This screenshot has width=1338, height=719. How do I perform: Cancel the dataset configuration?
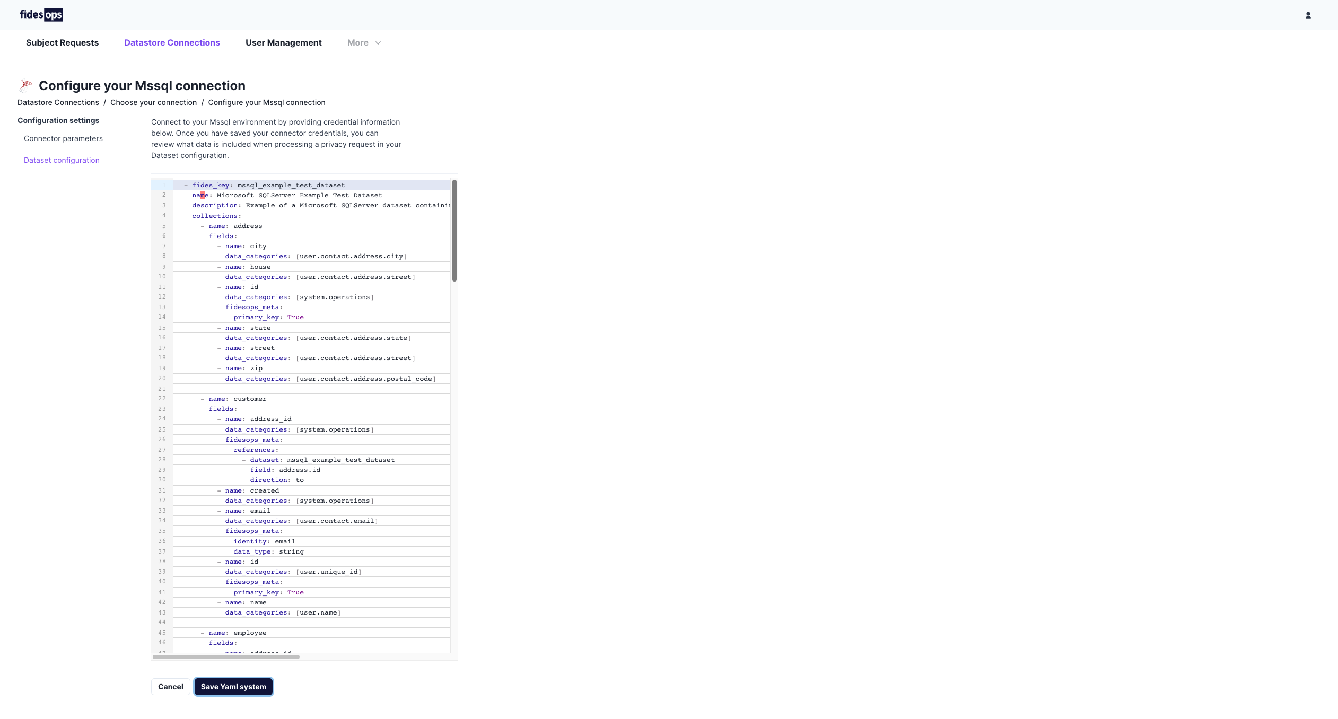point(170,687)
